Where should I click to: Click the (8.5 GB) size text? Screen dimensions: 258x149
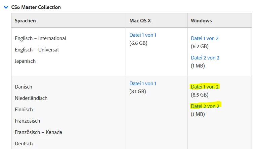coord(200,95)
